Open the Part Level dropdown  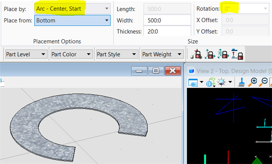pyautogui.click(x=26, y=54)
